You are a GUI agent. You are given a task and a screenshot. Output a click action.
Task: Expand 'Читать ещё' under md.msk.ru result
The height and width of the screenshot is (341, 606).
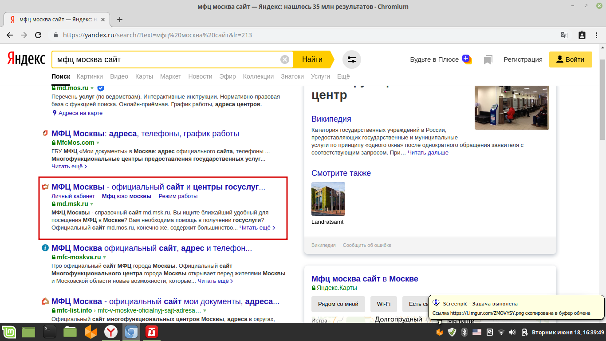pyautogui.click(x=257, y=228)
